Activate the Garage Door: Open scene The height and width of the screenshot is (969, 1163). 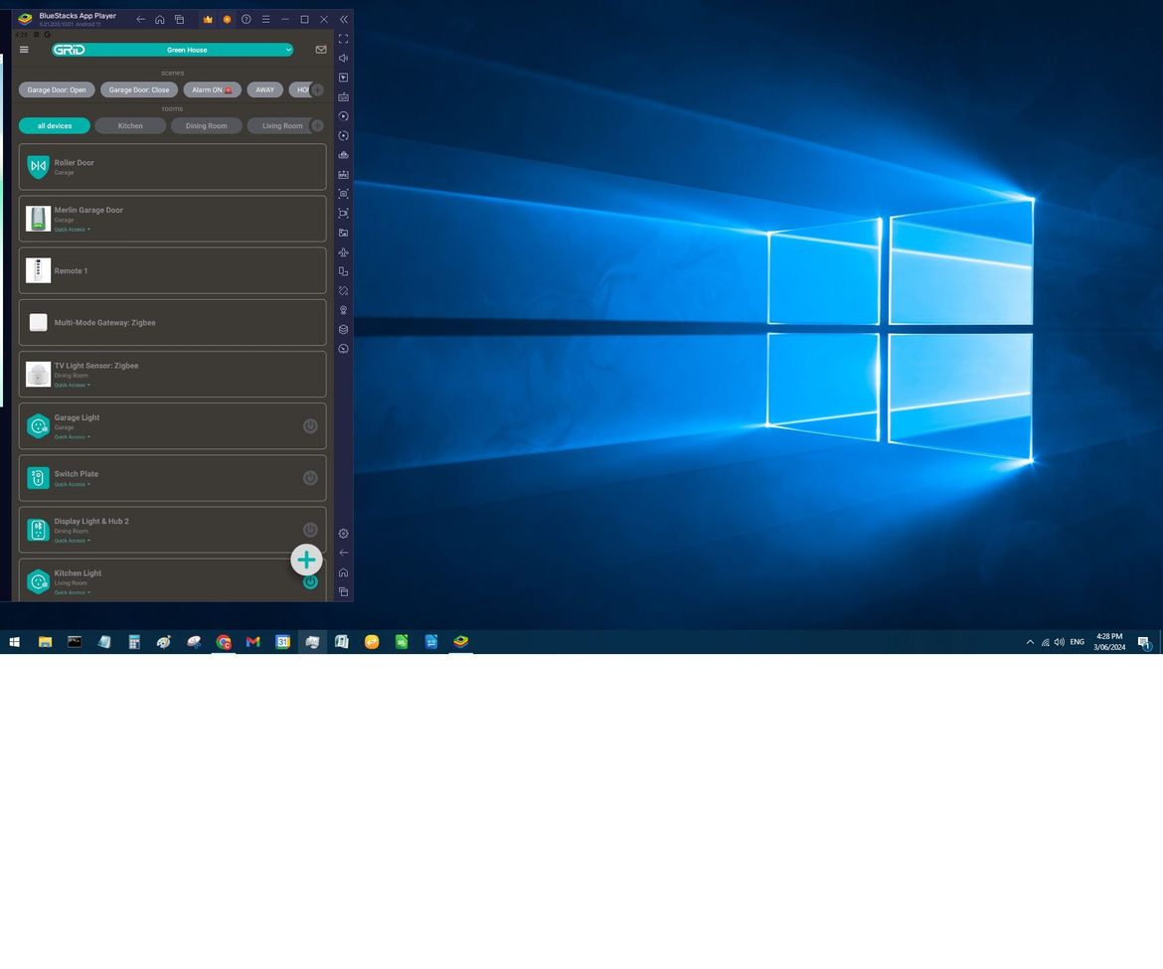(x=57, y=89)
